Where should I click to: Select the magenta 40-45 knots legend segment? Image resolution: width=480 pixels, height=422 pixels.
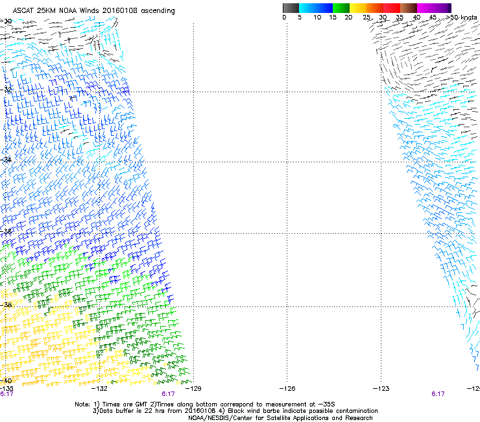[x=426, y=8]
